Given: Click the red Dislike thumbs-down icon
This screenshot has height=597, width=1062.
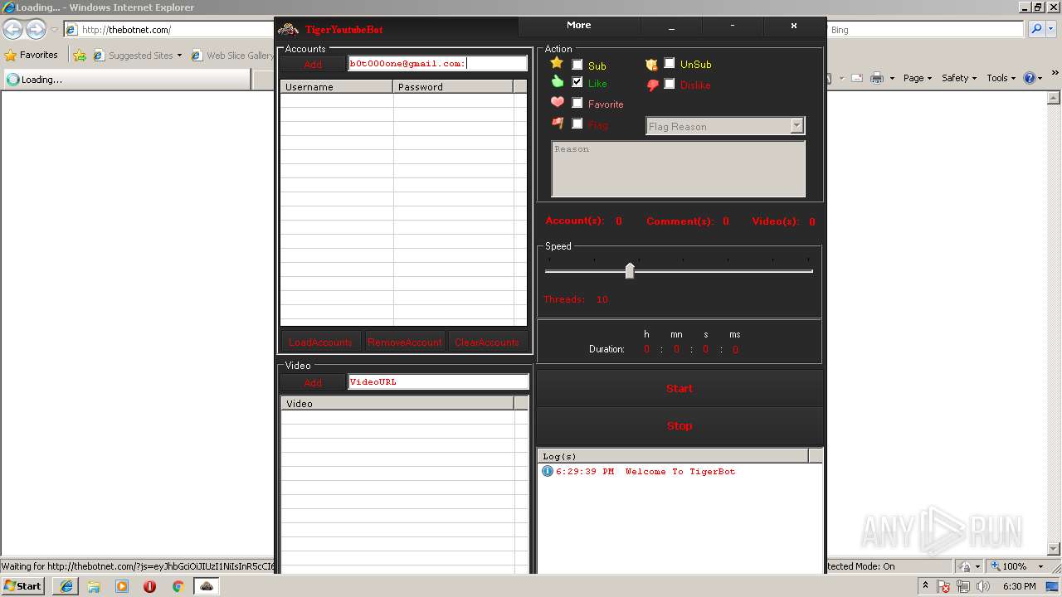Looking at the screenshot, I should pos(652,85).
